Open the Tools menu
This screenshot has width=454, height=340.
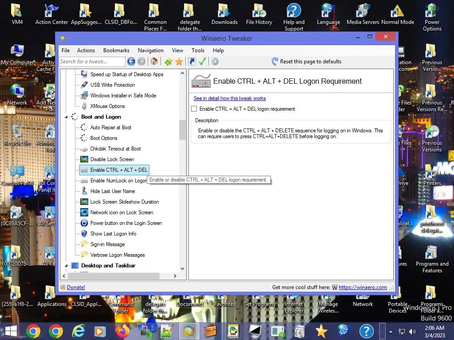198,50
